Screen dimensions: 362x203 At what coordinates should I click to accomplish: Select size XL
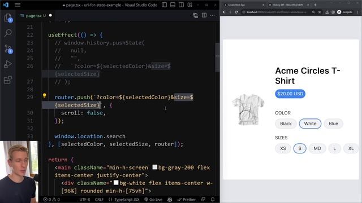coord(351,148)
